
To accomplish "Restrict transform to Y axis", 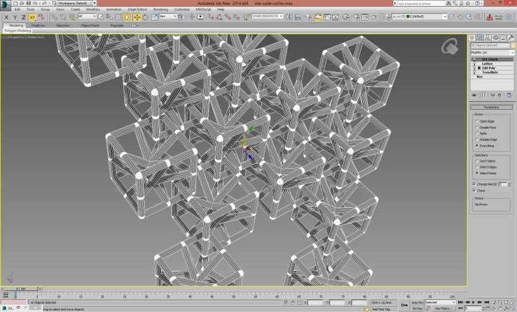I will 15,17.
